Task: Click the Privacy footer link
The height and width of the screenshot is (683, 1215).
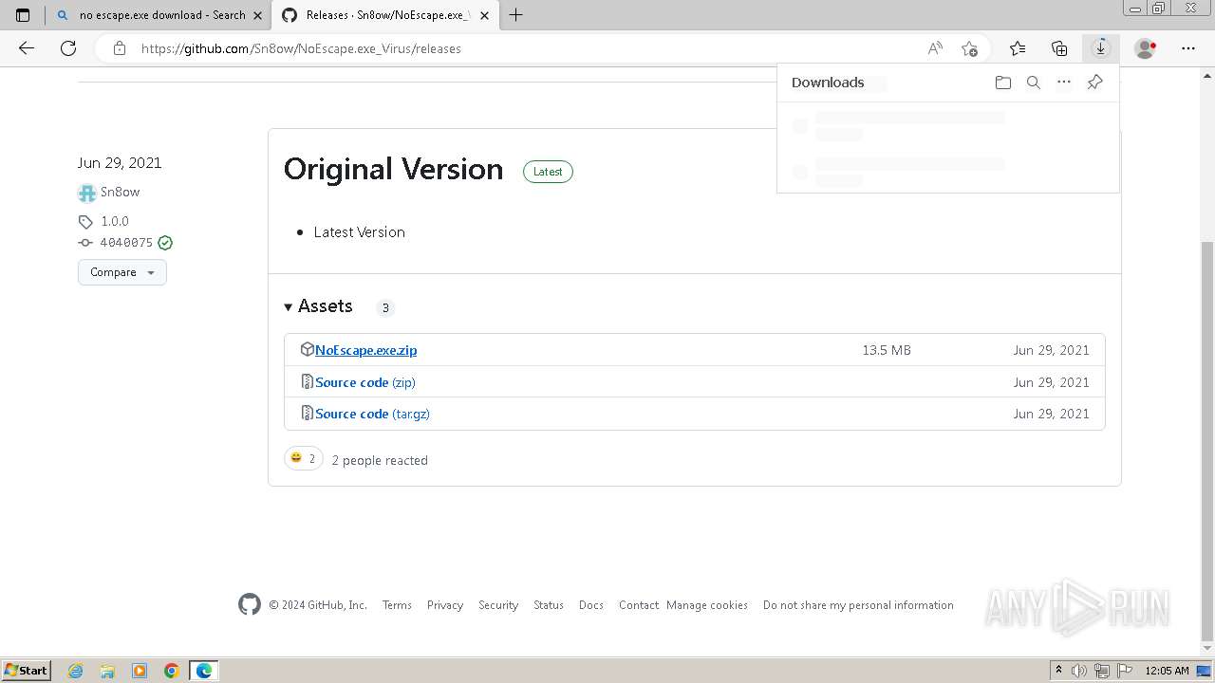Action: click(x=445, y=605)
